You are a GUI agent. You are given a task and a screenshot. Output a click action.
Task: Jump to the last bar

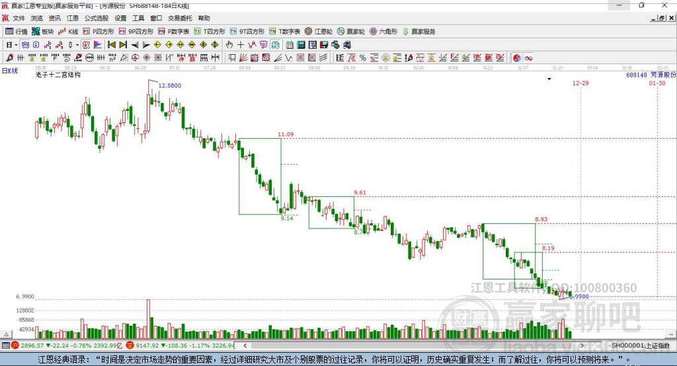coord(123,45)
